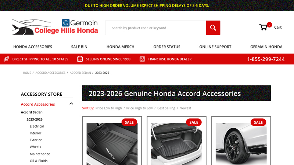Collapse the Accord Accessories chevron
The image size is (294, 165).
[x=71, y=103]
